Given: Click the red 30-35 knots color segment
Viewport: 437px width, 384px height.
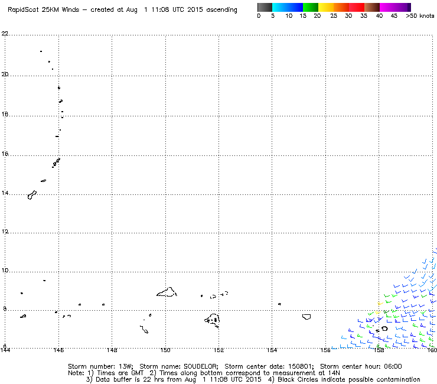Looking at the screenshot, I should pos(357,7).
